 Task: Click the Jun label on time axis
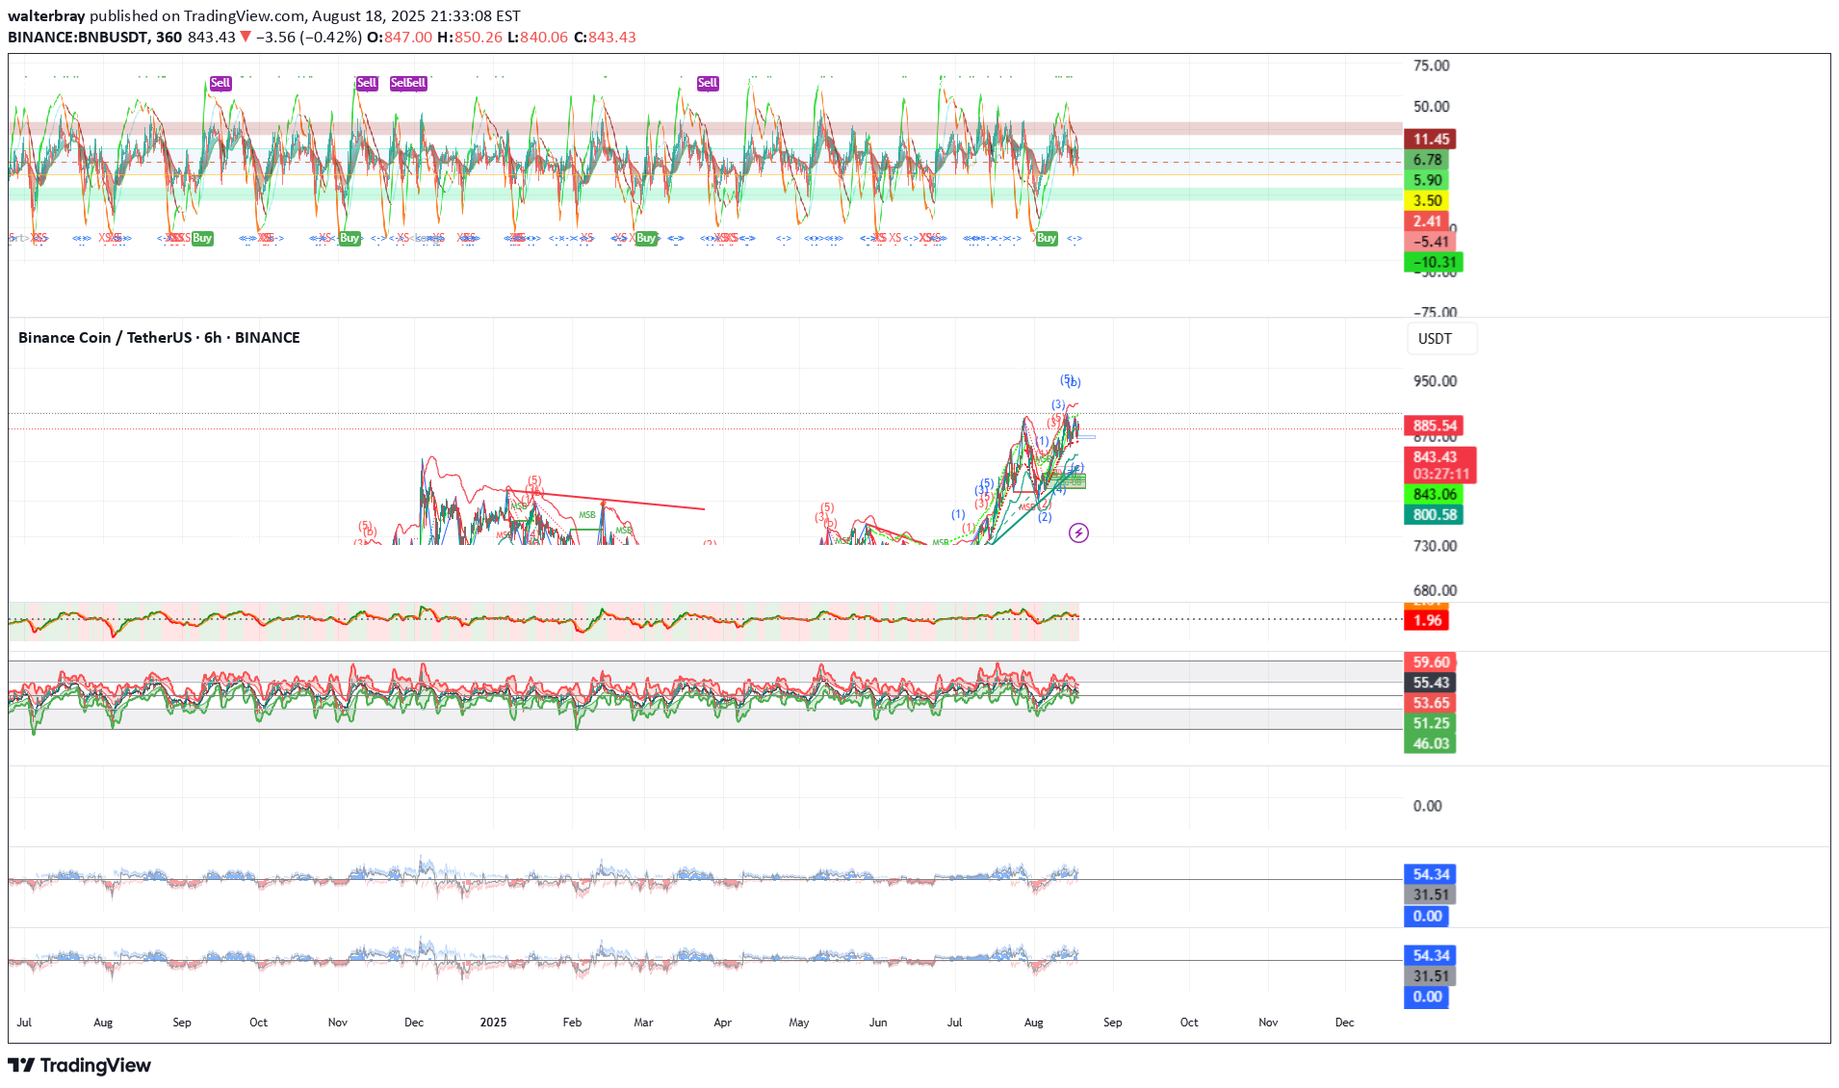pyautogui.click(x=878, y=1023)
